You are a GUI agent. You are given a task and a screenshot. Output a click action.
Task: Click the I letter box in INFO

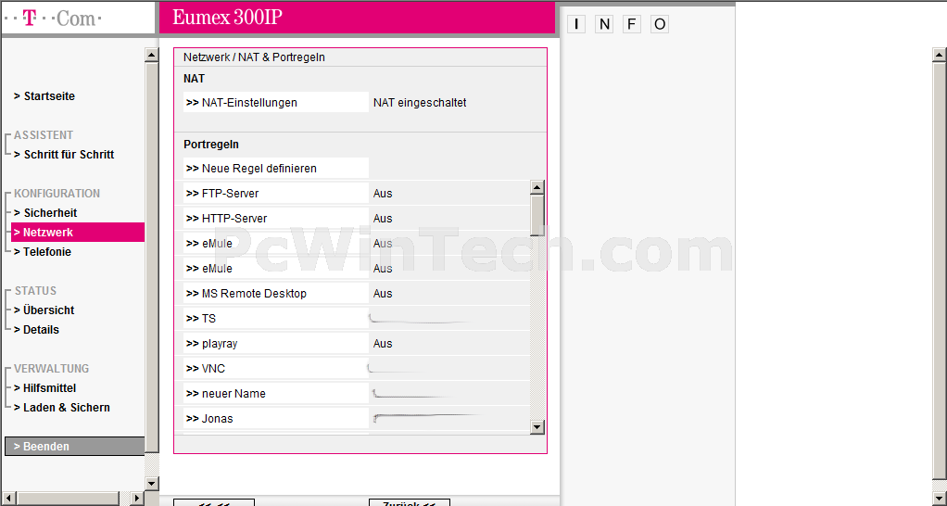(576, 24)
